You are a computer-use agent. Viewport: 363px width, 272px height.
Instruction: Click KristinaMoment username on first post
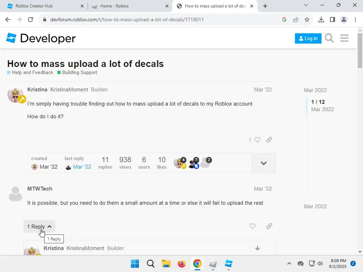(69, 90)
